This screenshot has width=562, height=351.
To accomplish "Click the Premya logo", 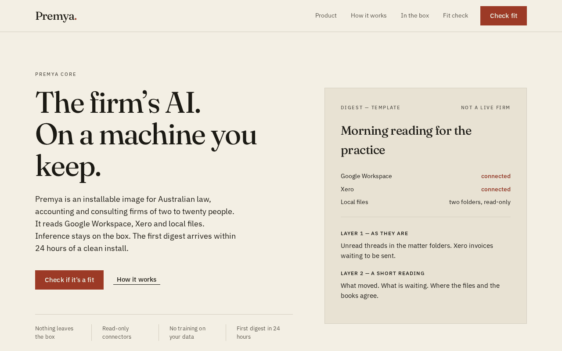I will tap(56, 16).
